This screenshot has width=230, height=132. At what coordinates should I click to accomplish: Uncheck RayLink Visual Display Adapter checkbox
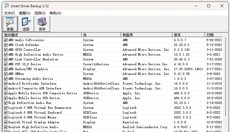pos(6,122)
